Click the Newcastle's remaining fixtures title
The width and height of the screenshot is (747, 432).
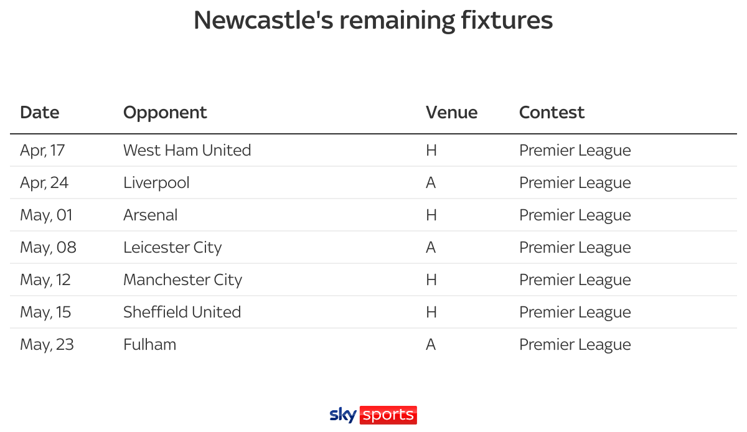click(x=374, y=20)
